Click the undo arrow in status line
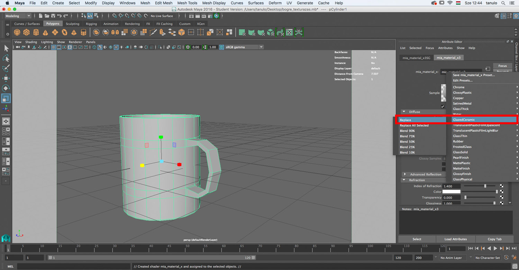The width and height of the screenshot is (519, 270). click(60, 16)
